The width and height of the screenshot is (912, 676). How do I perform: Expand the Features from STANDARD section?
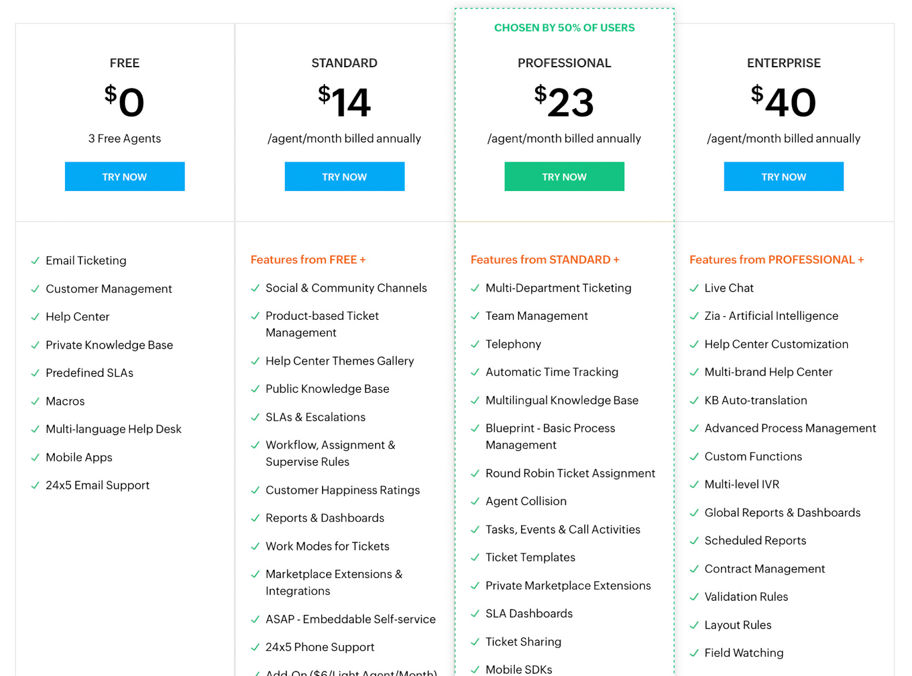point(545,259)
